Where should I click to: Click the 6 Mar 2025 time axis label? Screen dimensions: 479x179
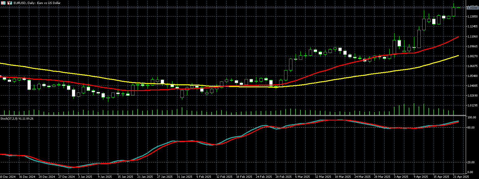pos(302,177)
